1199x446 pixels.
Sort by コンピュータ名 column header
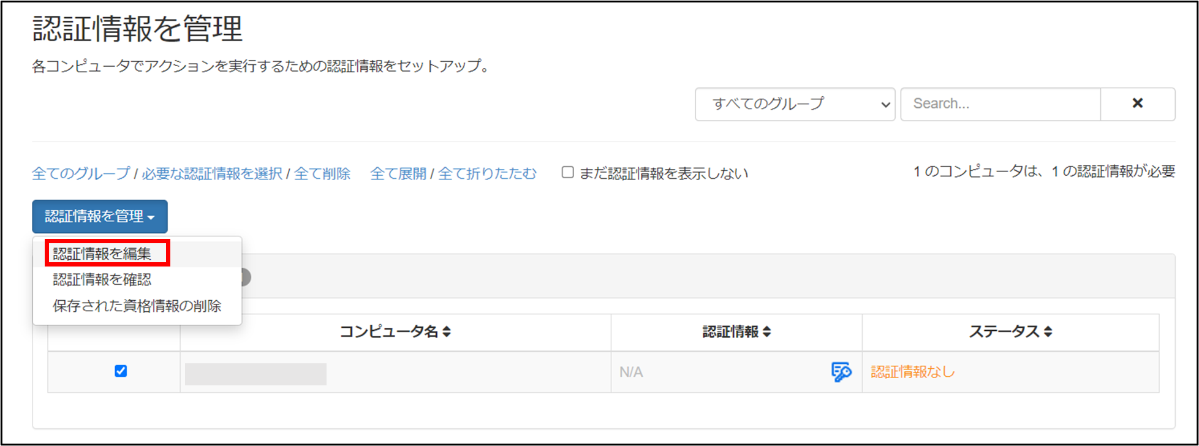tap(395, 331)
